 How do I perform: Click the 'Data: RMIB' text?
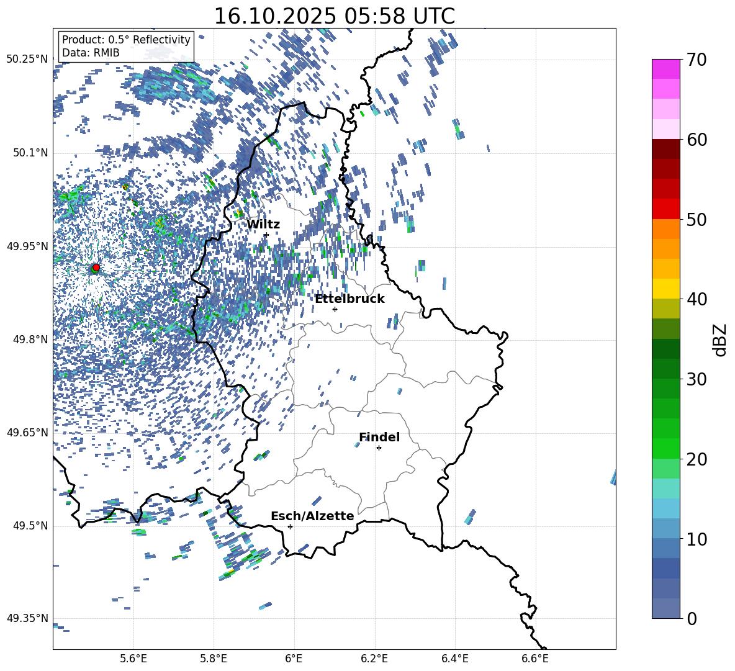point(91,53)
